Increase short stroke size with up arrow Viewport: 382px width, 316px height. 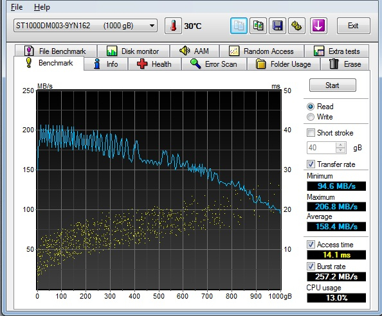pos(341,145)
